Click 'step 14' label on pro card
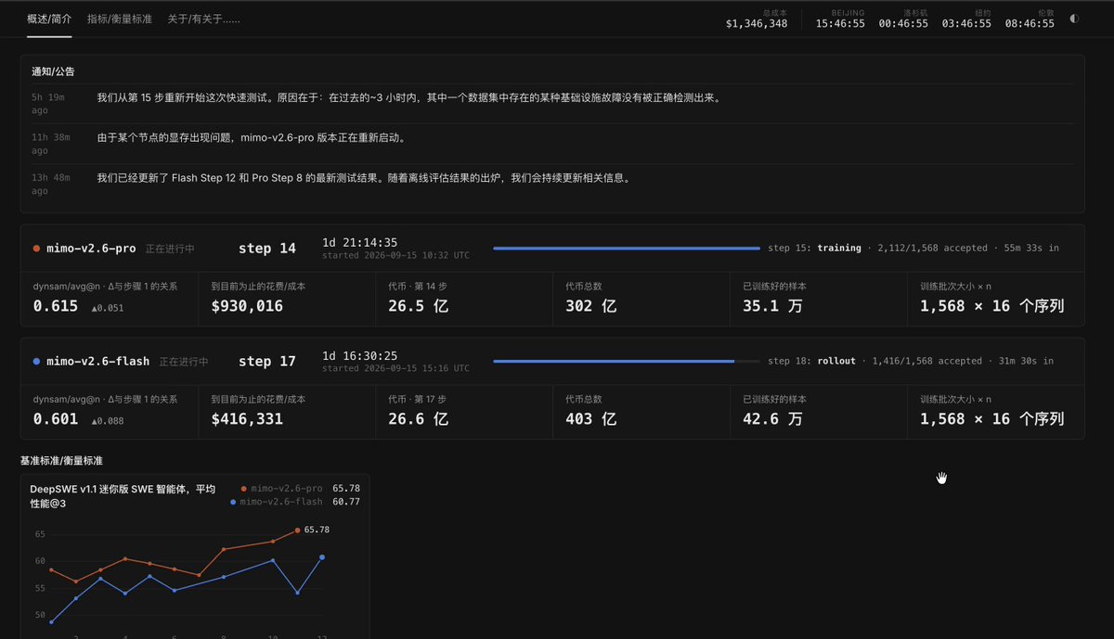Screen dimensions: 1114x639 point(267,249)
